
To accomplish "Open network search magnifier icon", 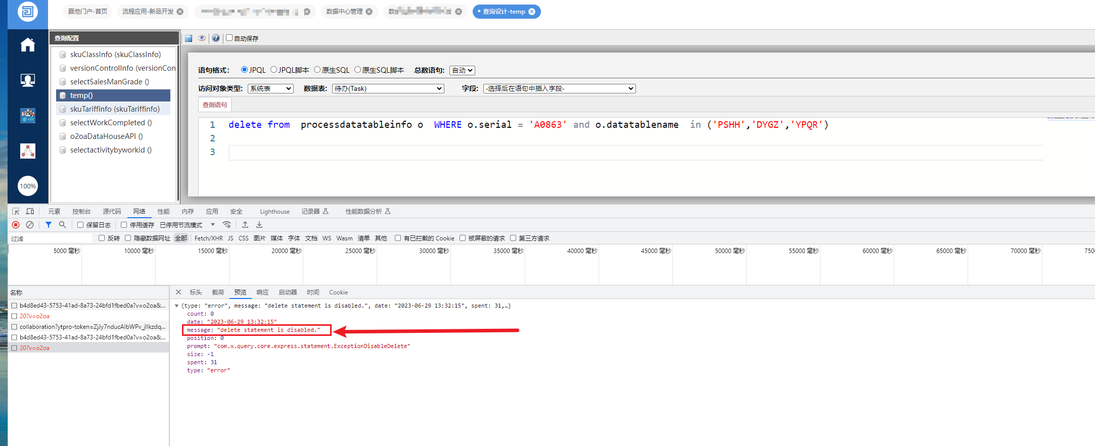I will (62, 225).
